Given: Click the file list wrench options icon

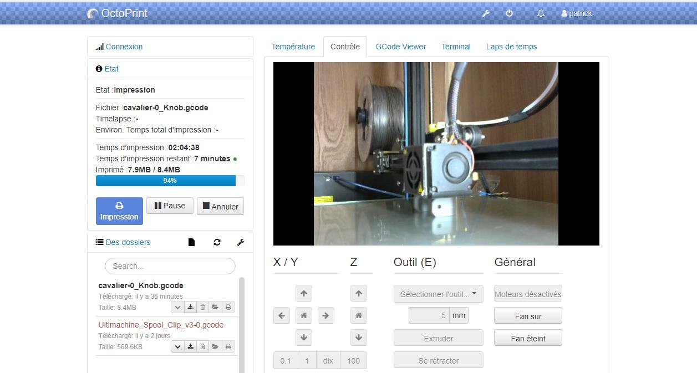Looking at the screenshot, I should tap(240, 242).
